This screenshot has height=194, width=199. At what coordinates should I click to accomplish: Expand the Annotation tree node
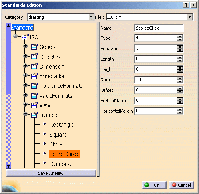click(25, 75)
